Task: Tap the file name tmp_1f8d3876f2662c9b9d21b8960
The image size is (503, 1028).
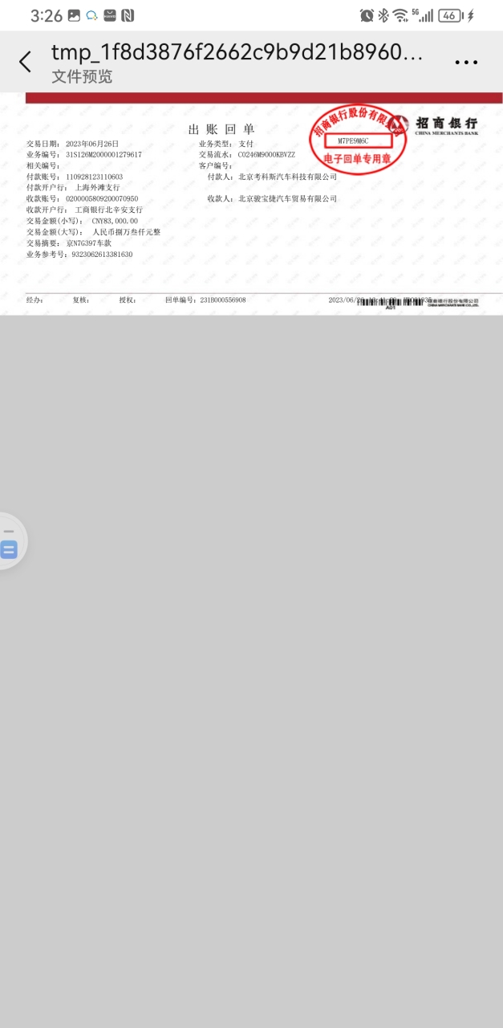Action: tap(237, 52)
